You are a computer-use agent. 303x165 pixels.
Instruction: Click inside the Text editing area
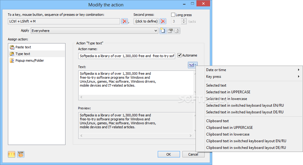136,83
